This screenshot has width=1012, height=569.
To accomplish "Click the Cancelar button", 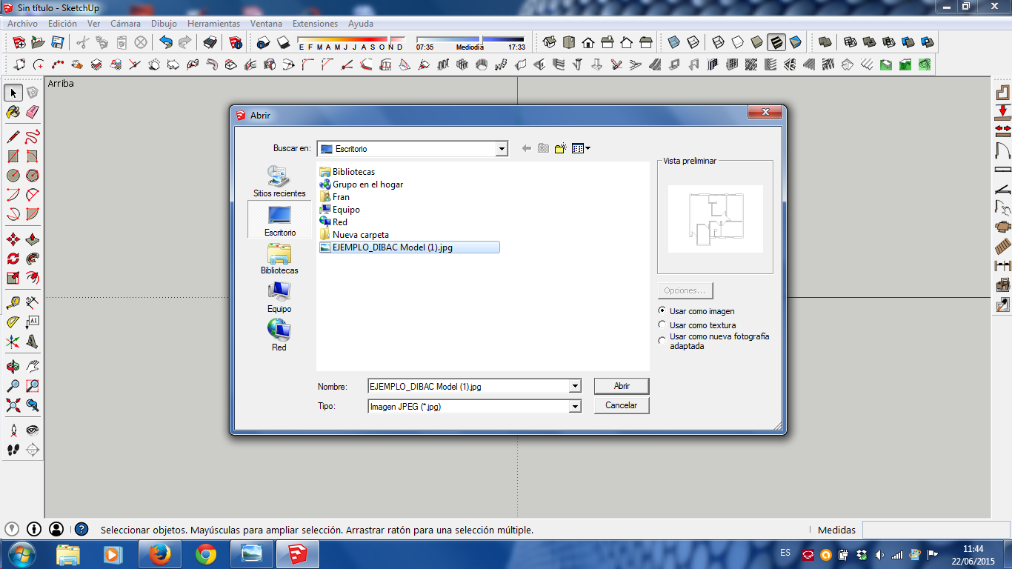I will coord(622,405).
